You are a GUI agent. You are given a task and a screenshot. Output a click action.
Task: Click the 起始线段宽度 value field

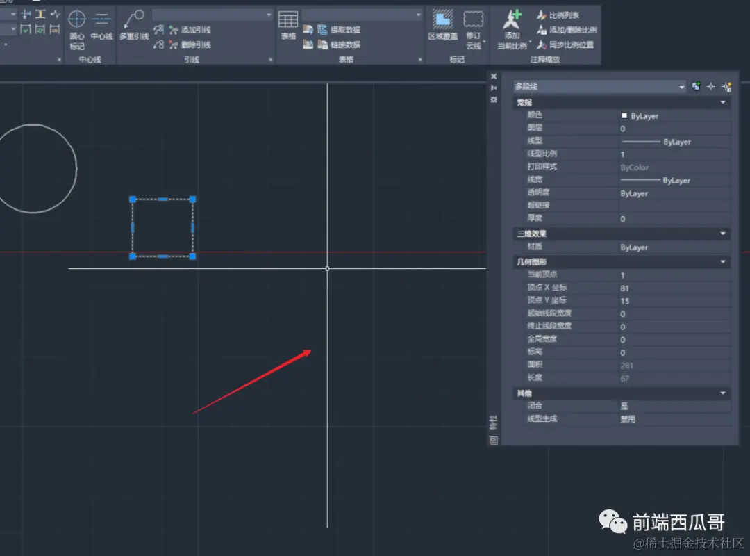pyautogui.click(x=674, y=314)
